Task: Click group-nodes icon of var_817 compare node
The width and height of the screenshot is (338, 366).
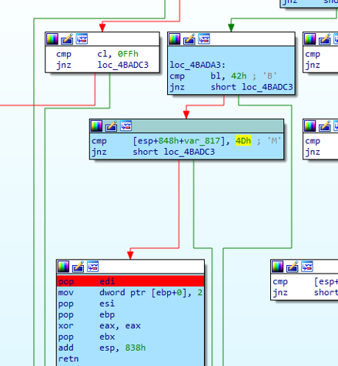Action: tap(126, 126)
